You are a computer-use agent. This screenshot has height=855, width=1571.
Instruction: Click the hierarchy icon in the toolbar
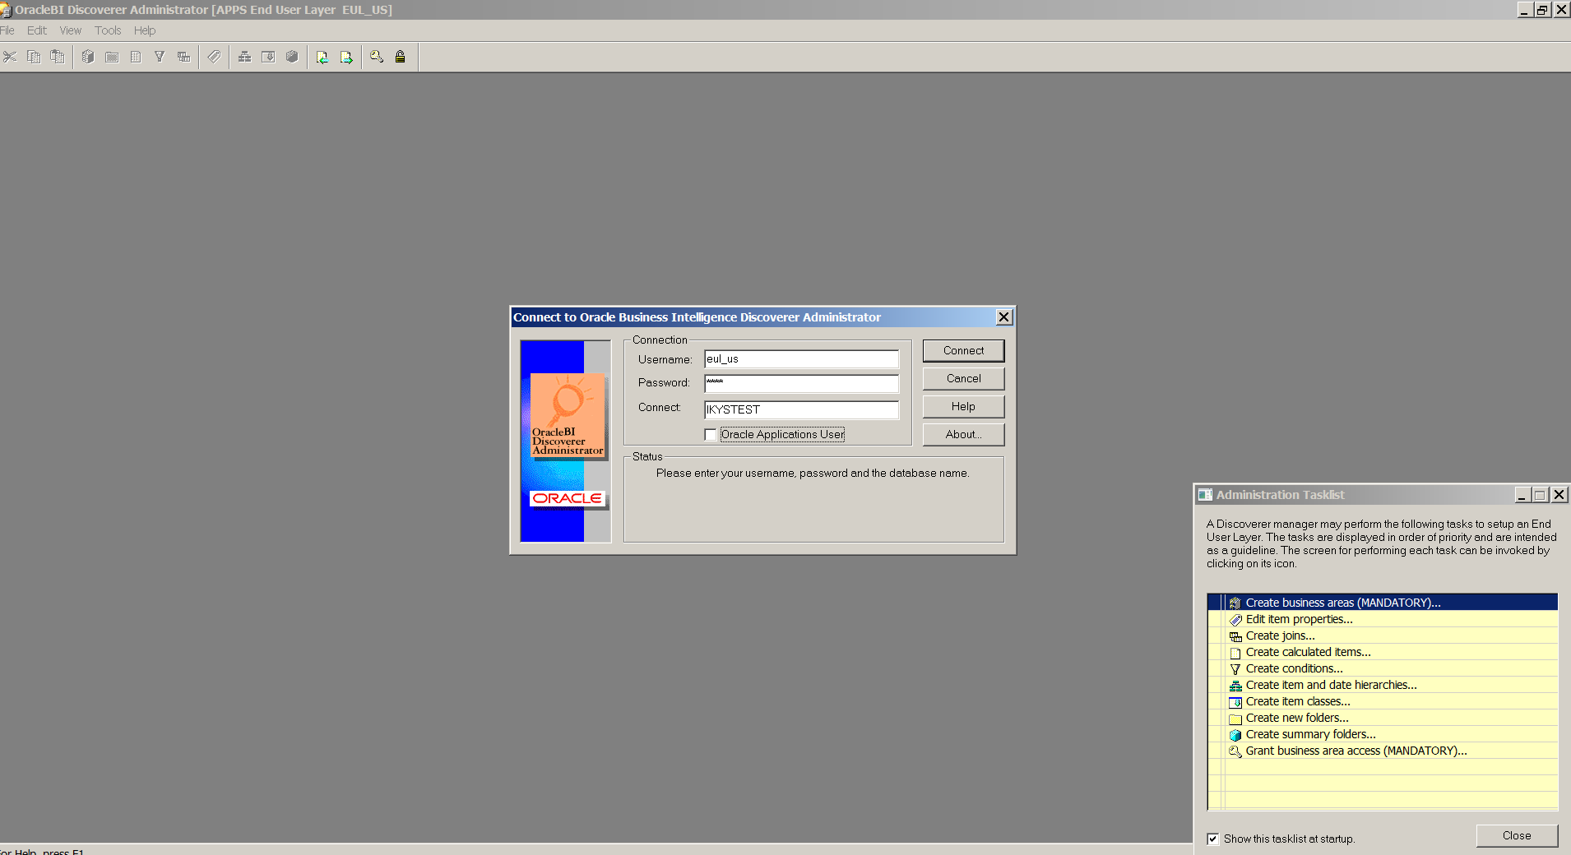pyautogui.click(x=244, y=57)
